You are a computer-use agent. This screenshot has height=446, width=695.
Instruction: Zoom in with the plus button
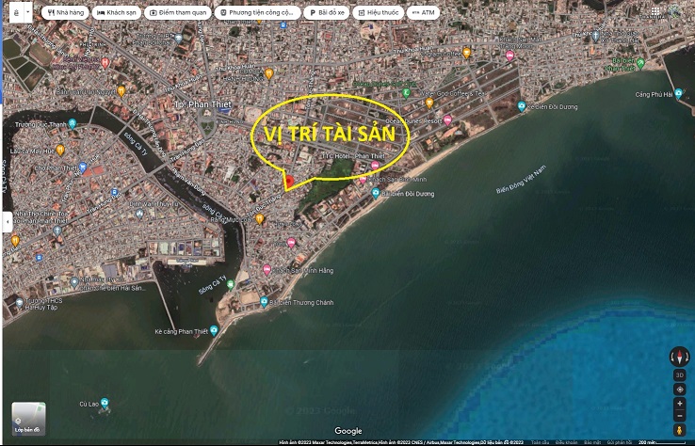[679, 403]
